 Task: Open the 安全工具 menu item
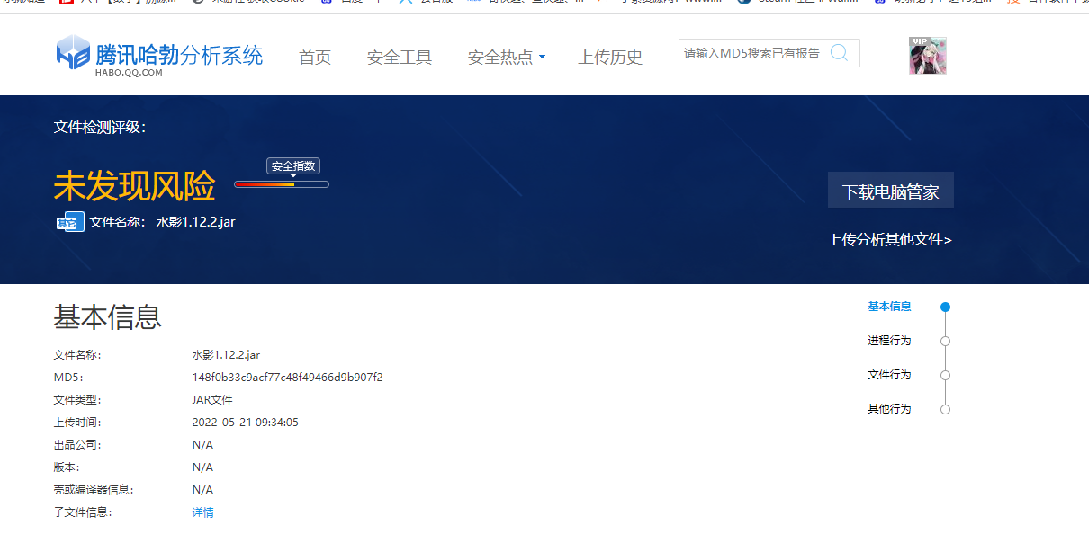[400, 58]
